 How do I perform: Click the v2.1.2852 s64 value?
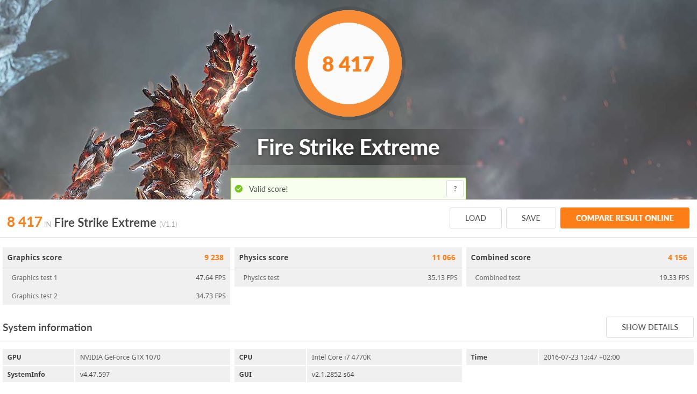384,374
